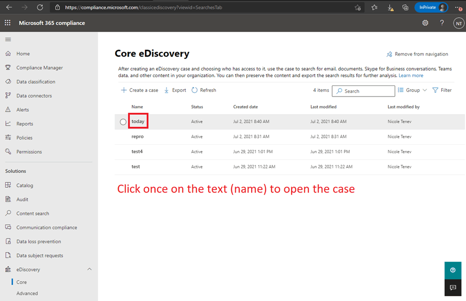Click the Audit document icon
Viewport: 466px width, 301px height.
8,199
